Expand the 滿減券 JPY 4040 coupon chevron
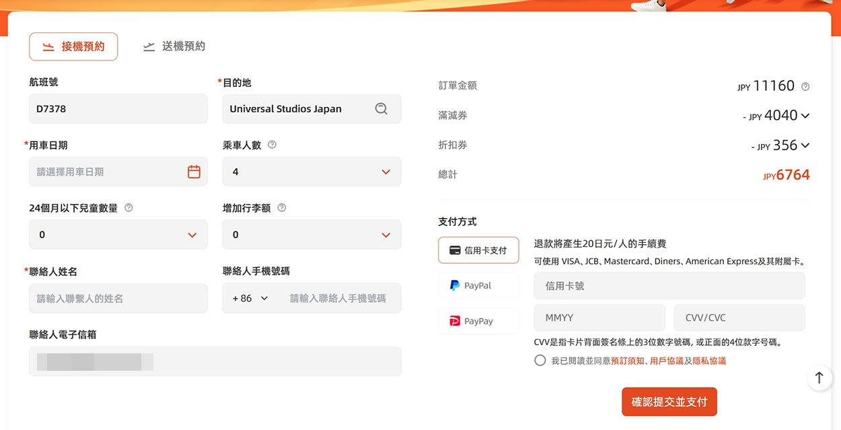Image resolution: width=841 pixels, height=430 pixels. coord(805,116)
